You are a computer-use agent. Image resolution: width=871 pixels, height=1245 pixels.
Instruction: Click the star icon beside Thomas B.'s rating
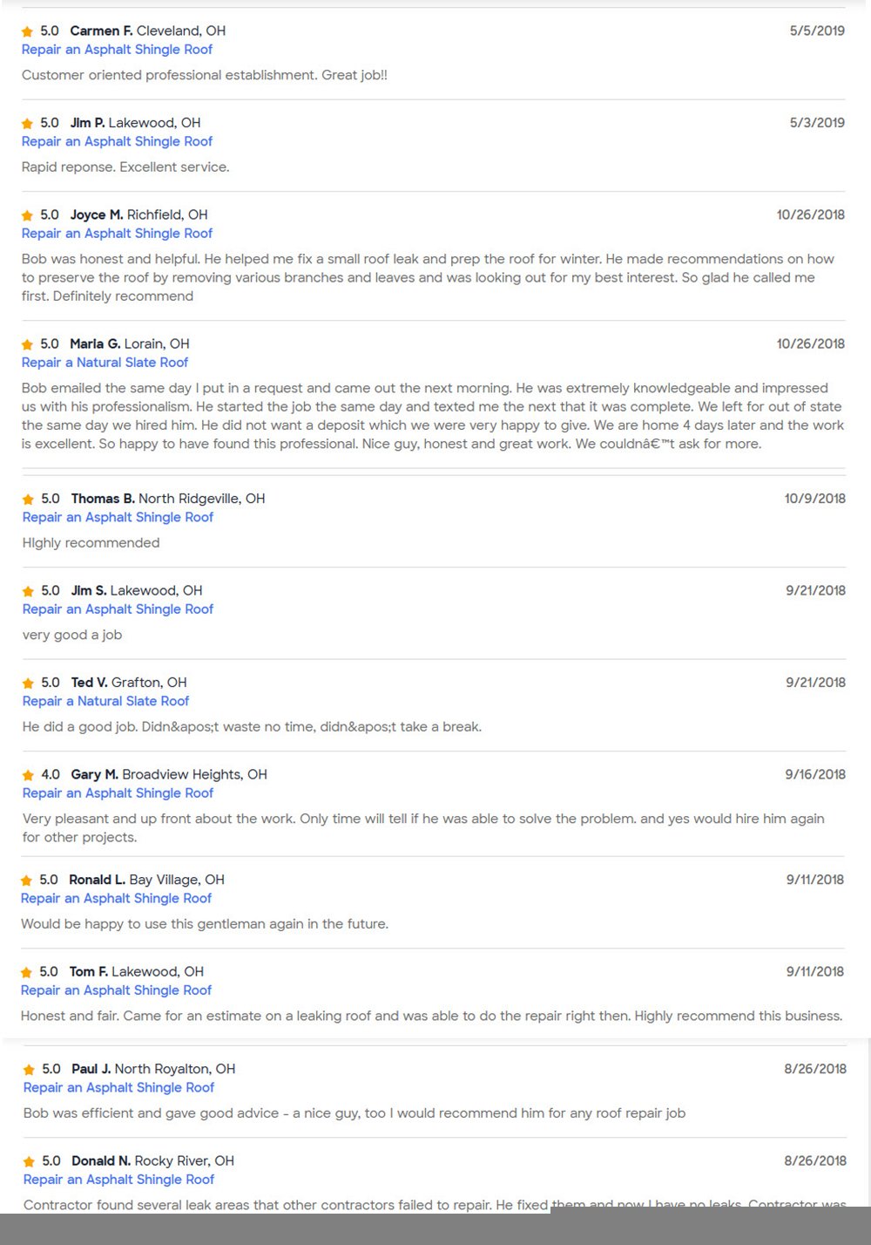pos(28,500)
